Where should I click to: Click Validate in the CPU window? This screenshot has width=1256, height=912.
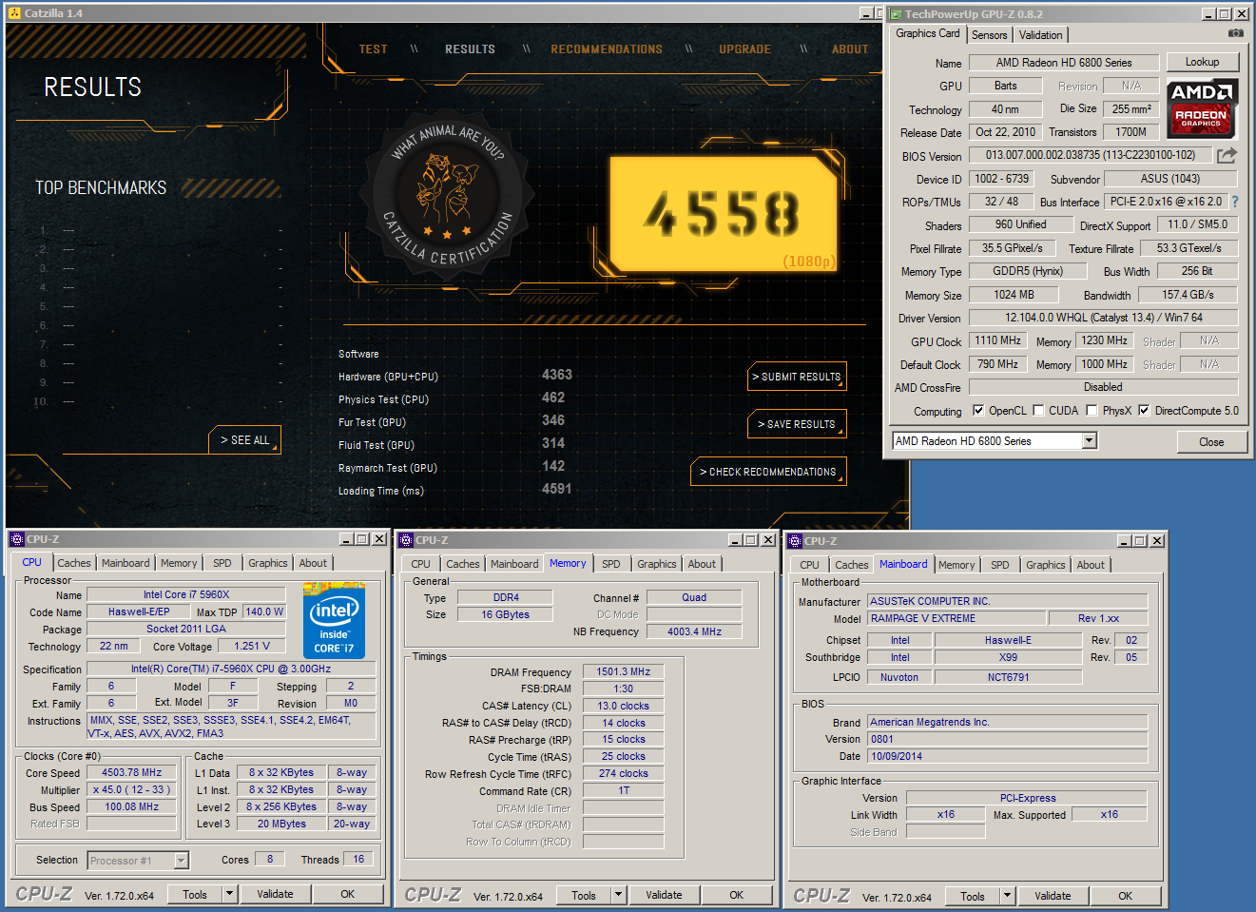[x=275, y=894]
